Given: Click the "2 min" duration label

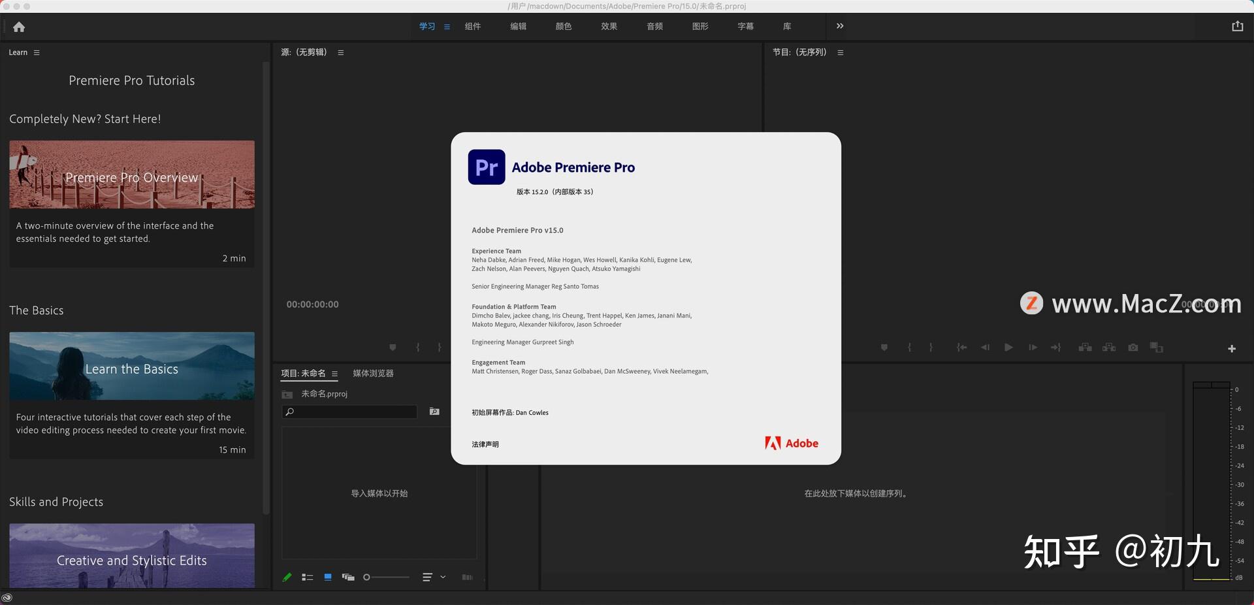Looking at the screenshot, I should pyautogui.click(x=234, y=258).
